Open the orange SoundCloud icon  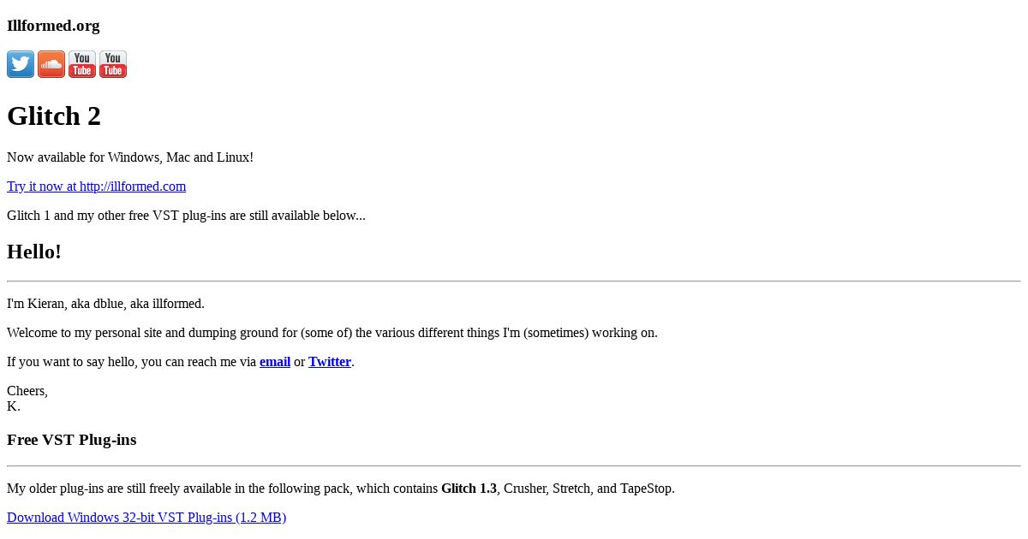coord(51,64)
